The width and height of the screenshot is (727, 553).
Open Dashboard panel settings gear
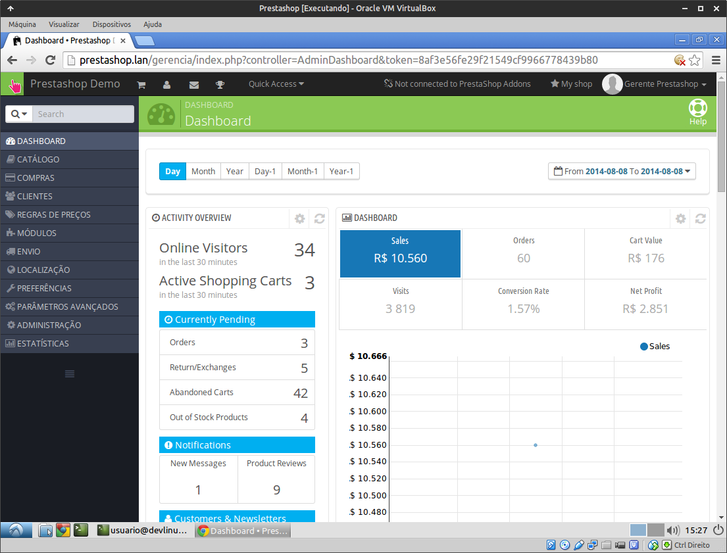pyautogui.click(x=681, y=218)
